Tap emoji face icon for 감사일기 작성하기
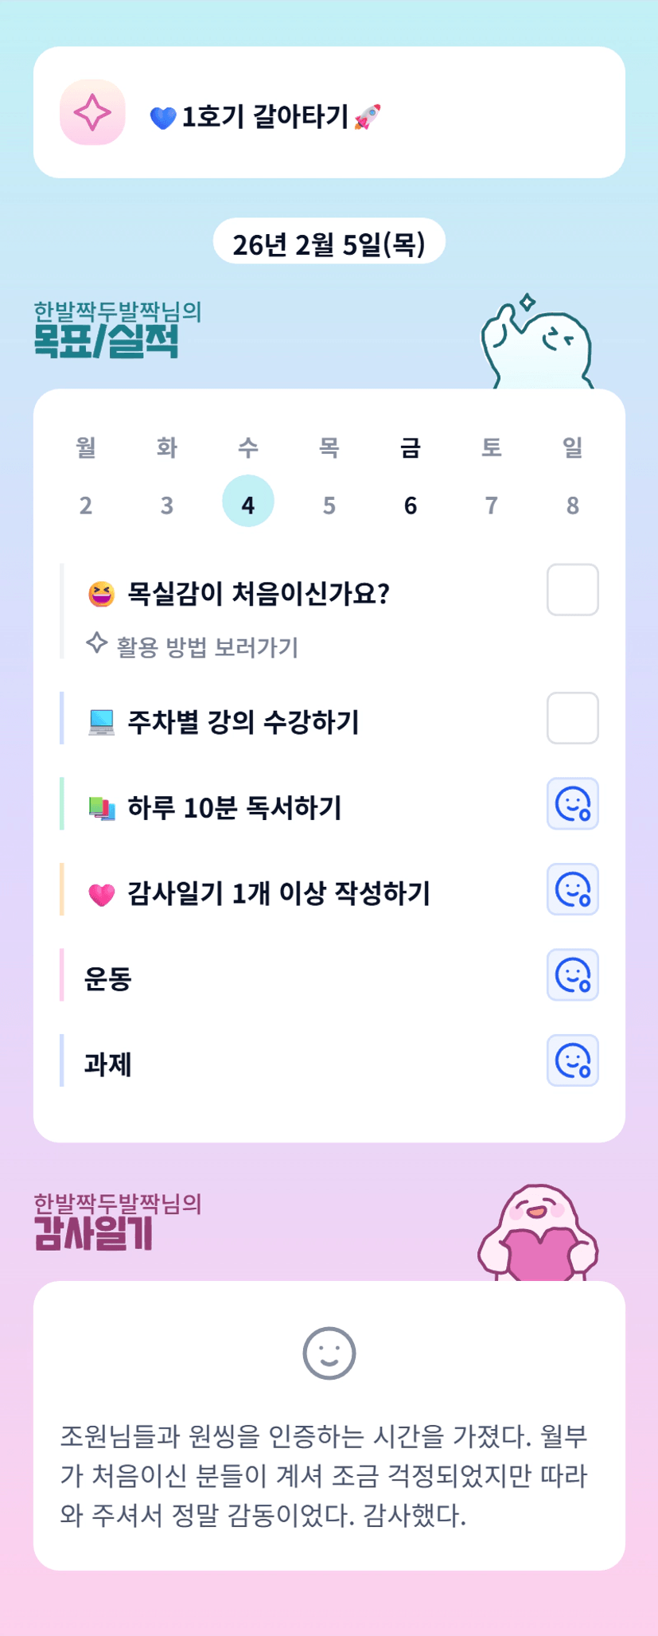Viewport: 658px width, 1636px height. tap(572, 889)
